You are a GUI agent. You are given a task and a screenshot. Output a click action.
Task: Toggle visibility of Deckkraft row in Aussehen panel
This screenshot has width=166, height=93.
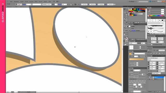click(x=129, y=30)
